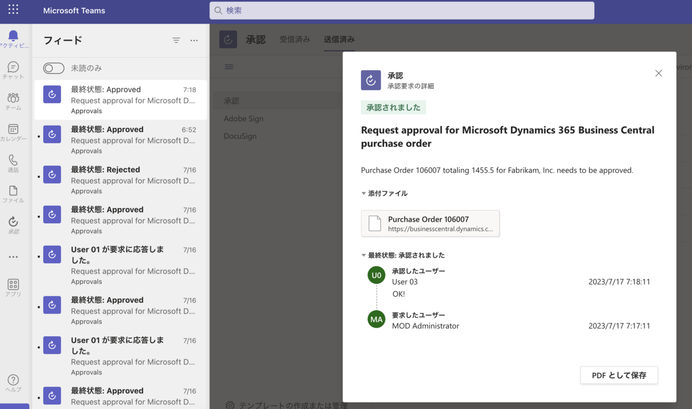Switch to the 承認 tab
Image resolution: width=692 pixels, height=409 pixels.
(x=255, y=39)
